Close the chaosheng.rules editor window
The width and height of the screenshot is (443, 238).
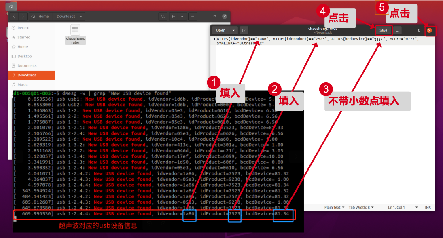point(430,30)
